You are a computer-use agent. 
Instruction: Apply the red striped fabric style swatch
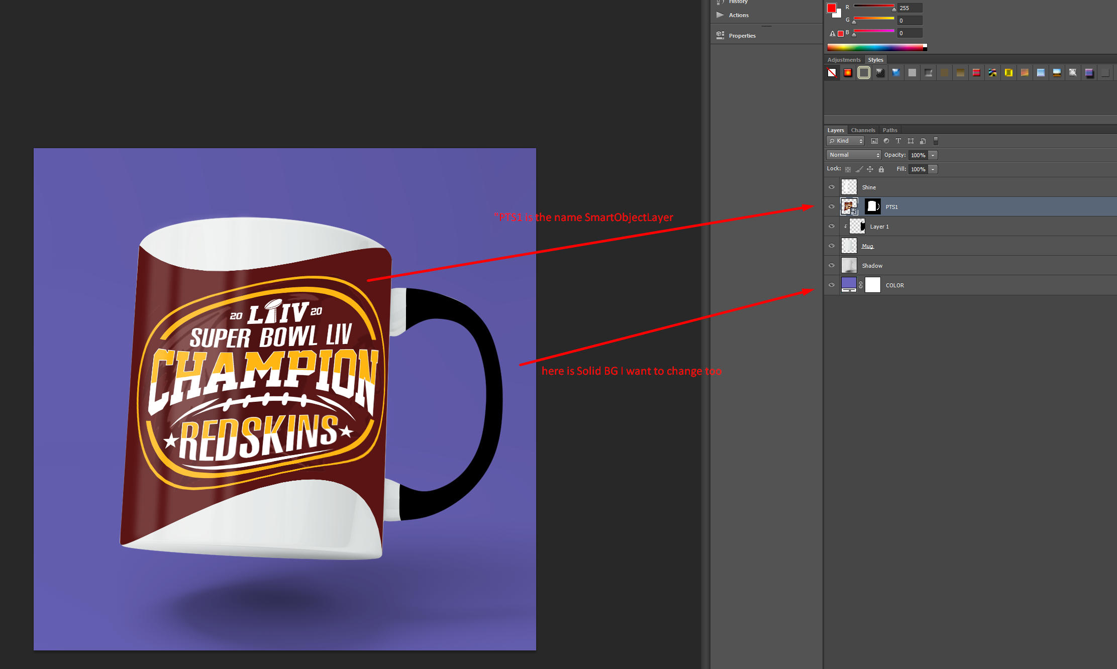point(977,73)
